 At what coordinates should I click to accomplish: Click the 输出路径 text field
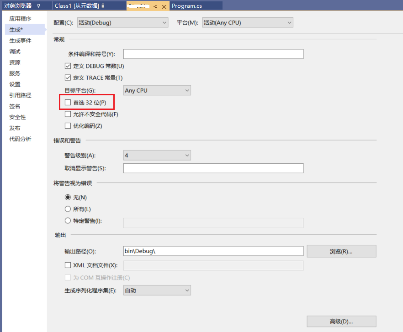[213, 251]
